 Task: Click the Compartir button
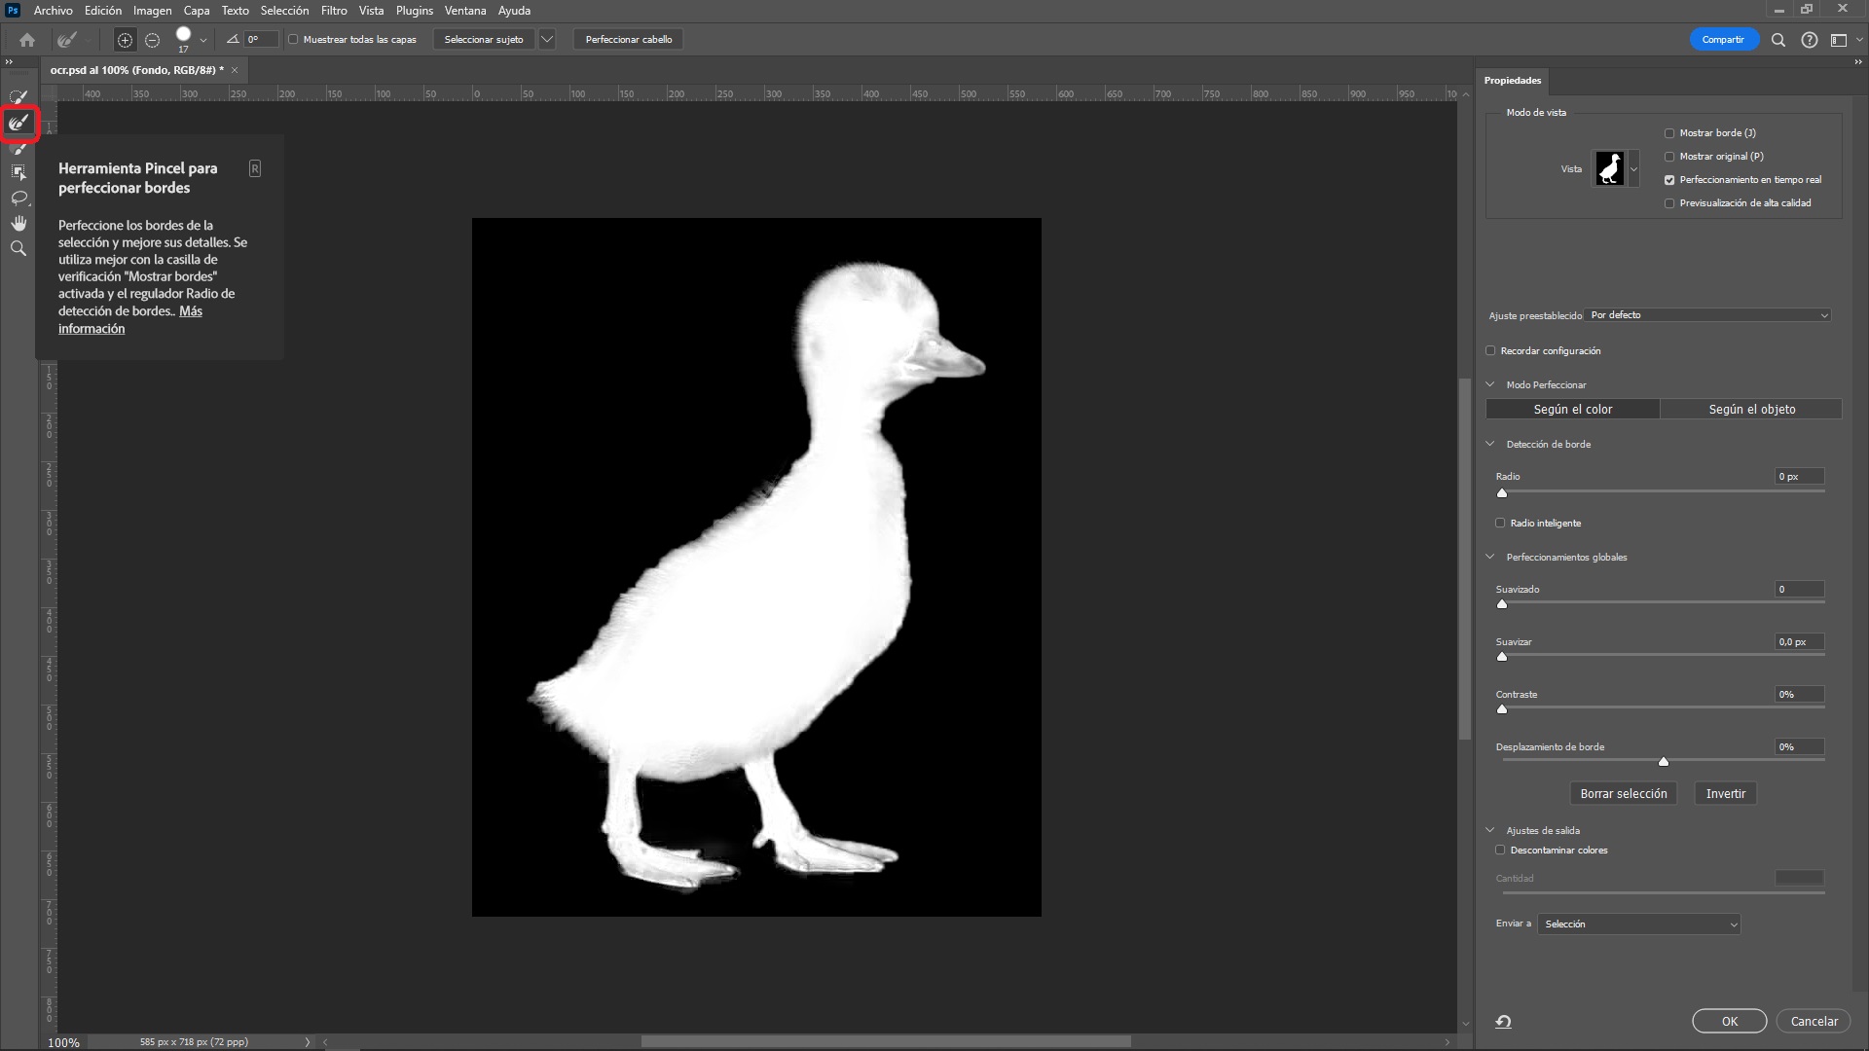click(1723, 40)
